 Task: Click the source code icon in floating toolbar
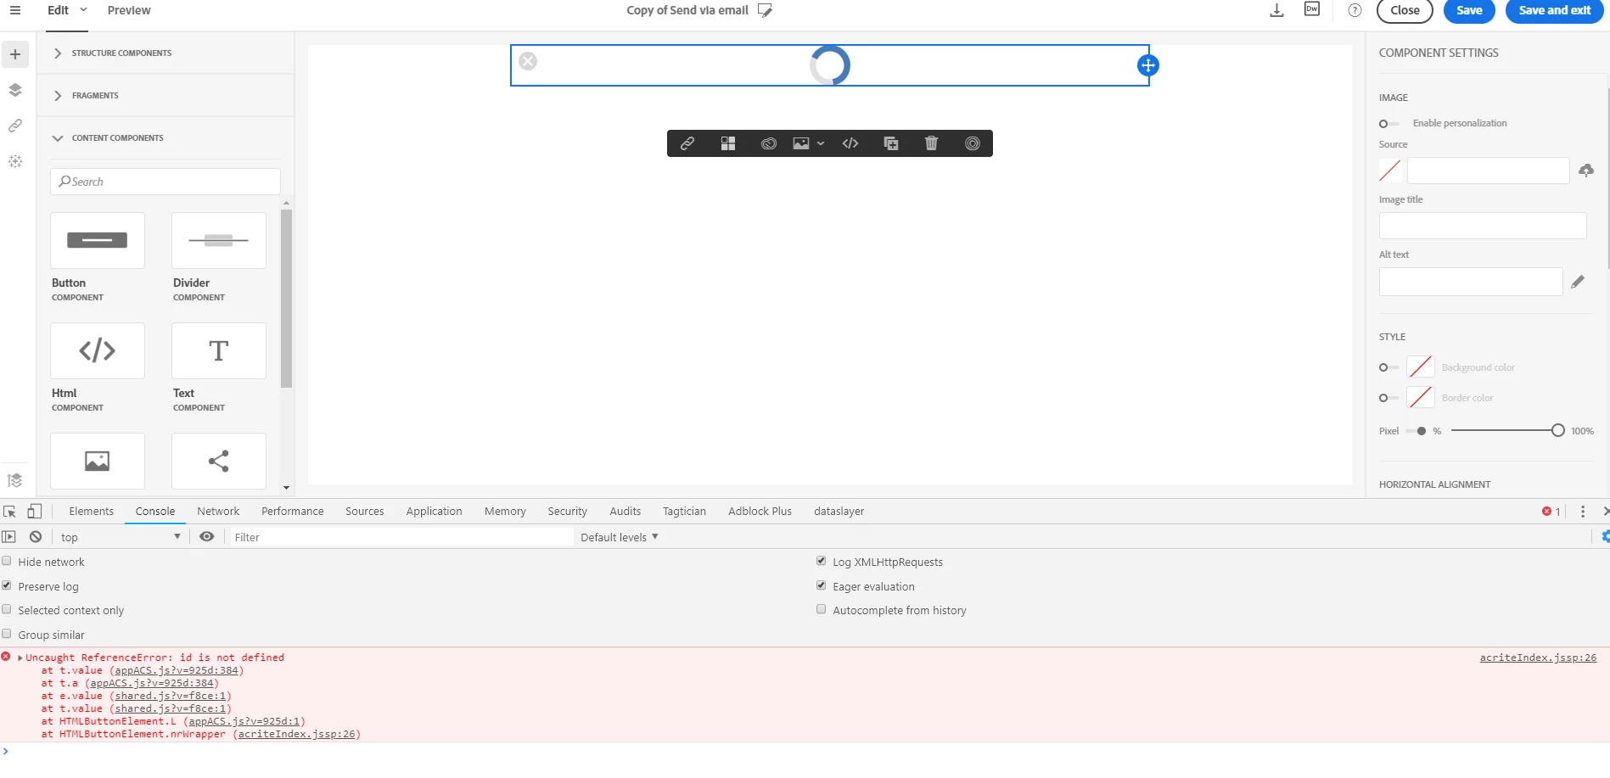850,143
